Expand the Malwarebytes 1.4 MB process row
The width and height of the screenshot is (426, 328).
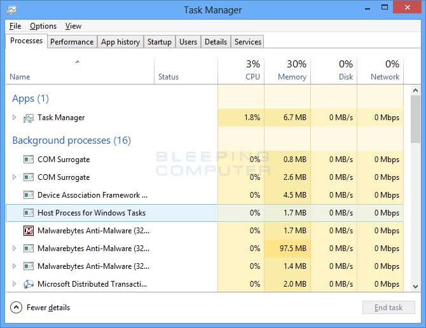[x=15, y=266]
